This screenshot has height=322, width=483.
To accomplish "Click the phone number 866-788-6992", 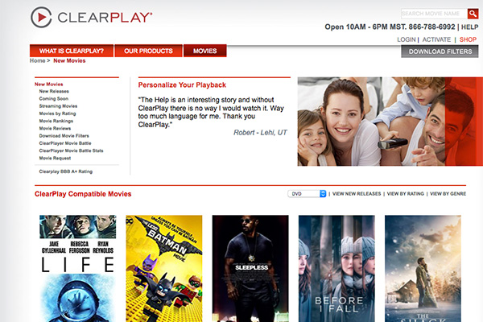I will (x=431, y=27).
